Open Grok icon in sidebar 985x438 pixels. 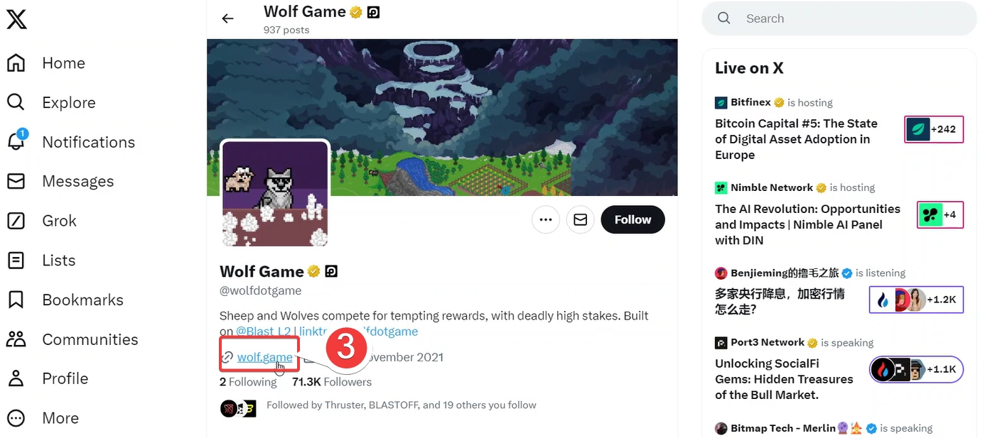pyautogui.click(x=16, y=221)
